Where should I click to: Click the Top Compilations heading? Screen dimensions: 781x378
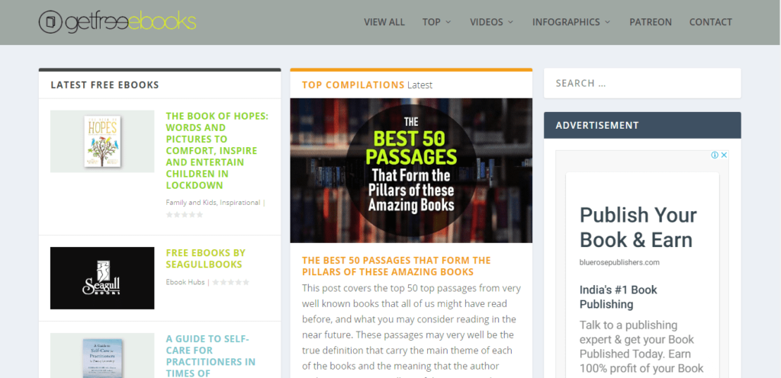click(x=353, y=85)
